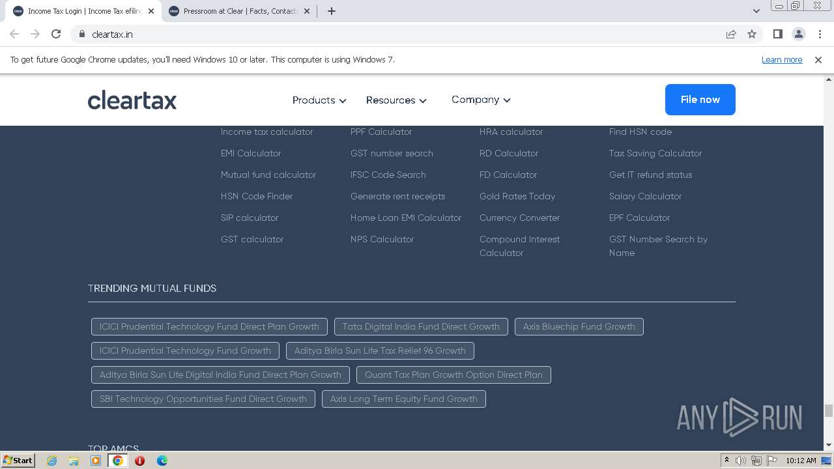Open the Mutual fund calculator link
Image resolution: width=834 pixels, height=469 pixels.
[268, 175]
